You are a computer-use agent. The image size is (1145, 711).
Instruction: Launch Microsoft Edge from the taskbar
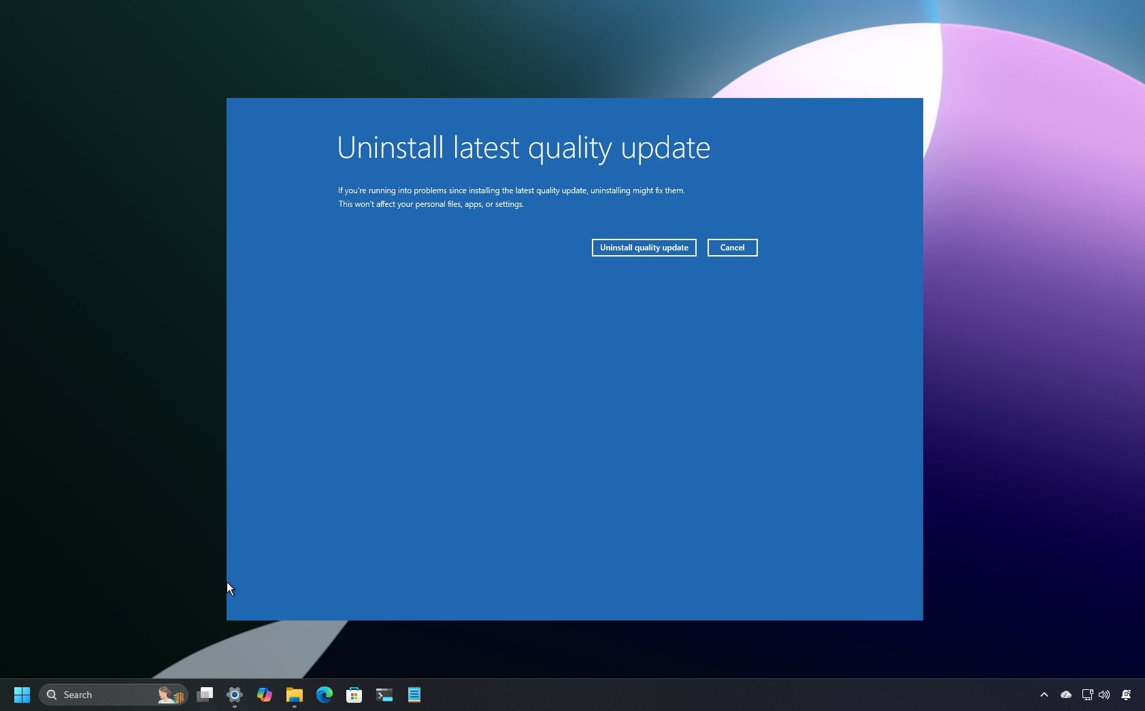[325, 695]
